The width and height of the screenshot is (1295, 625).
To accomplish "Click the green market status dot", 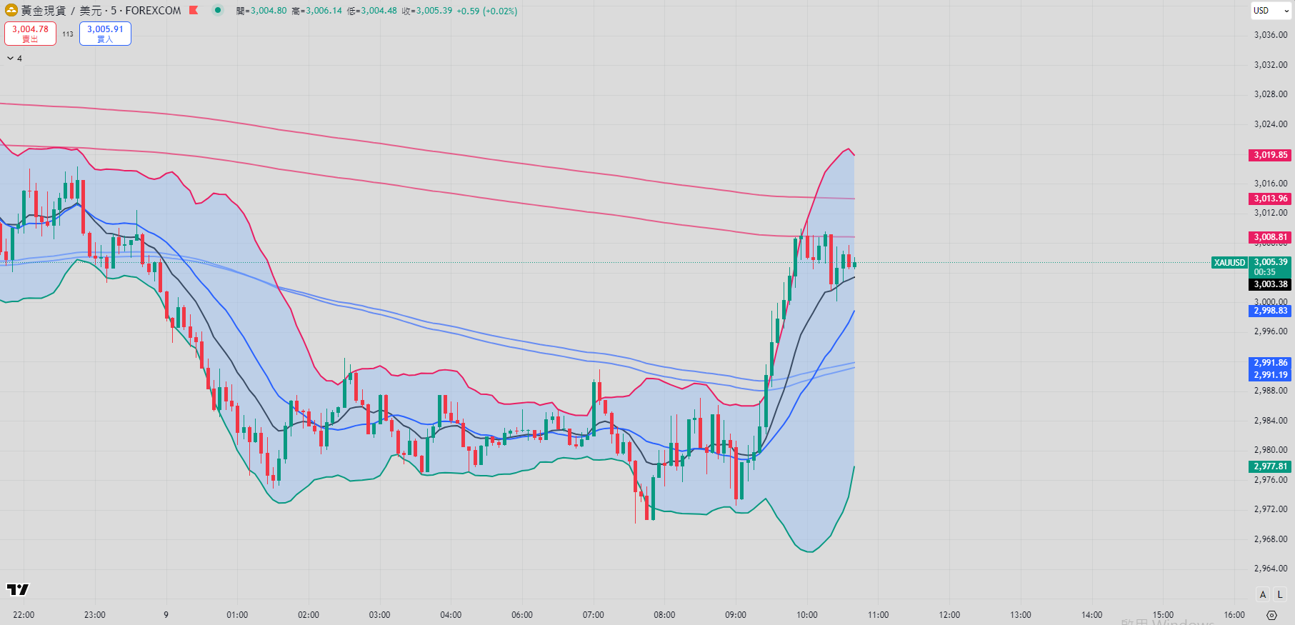I will (x=218, y=11).
